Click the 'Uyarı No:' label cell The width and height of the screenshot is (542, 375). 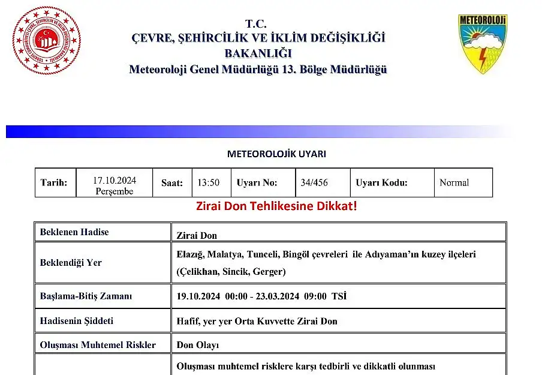[x=257, y=183]
